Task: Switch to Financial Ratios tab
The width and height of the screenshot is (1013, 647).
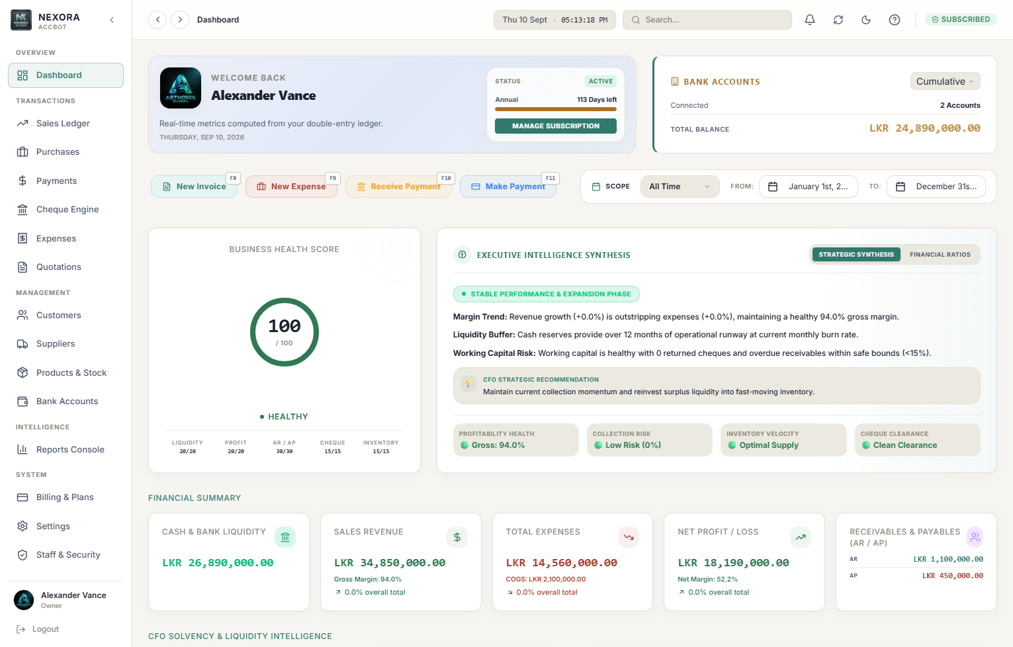Action: click(940, 255)
